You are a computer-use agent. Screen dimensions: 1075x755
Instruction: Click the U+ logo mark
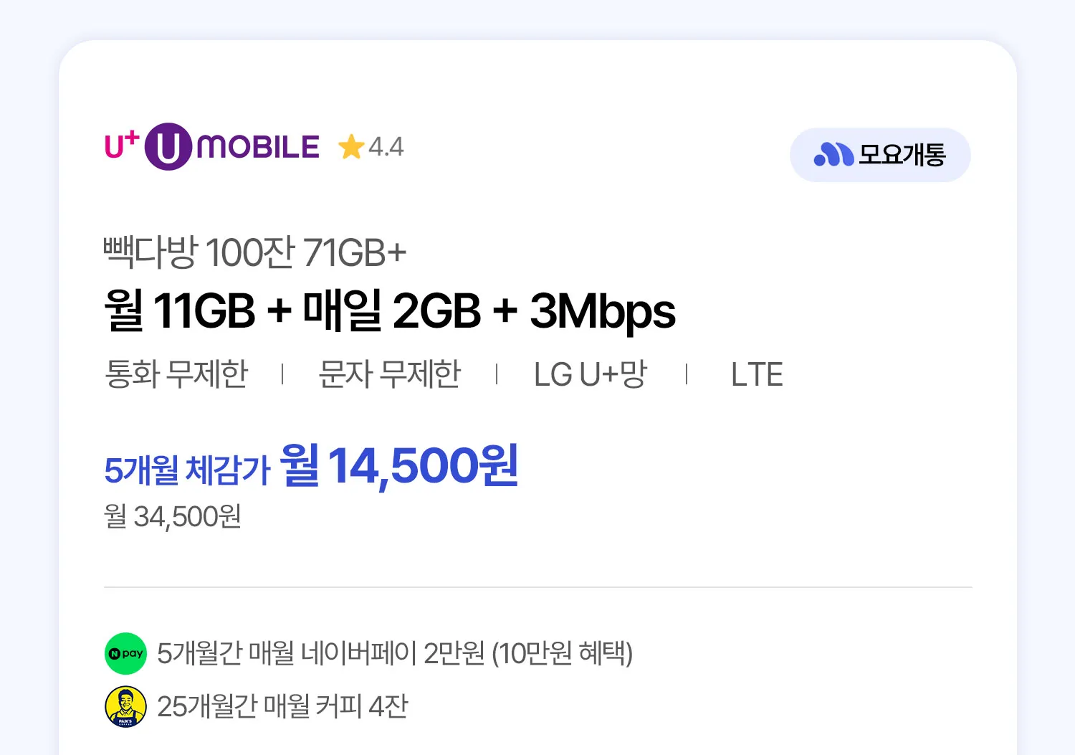[x=122, y=145]
